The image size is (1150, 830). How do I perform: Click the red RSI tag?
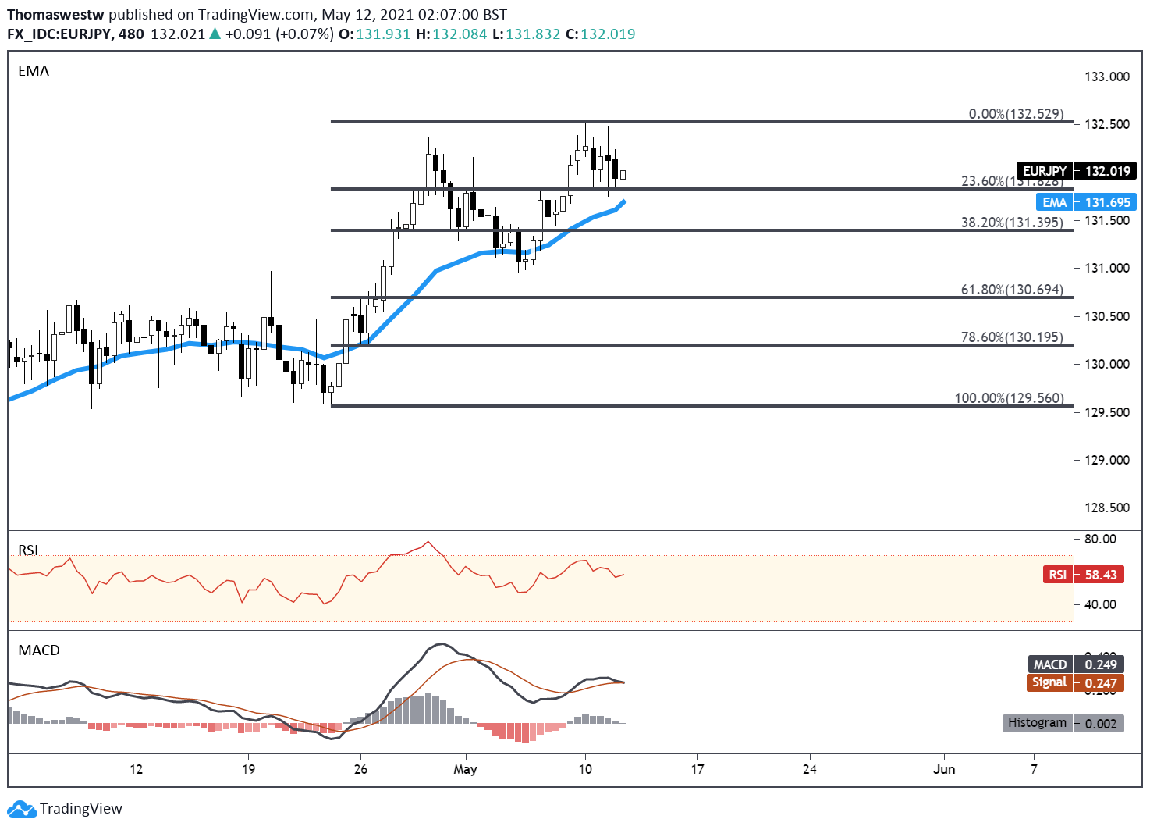point(1057,575)
